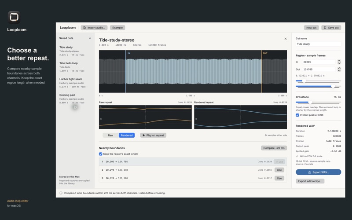Toggle Protect peak at 0.98
The height and width of the screenshot is (220, 352).
297,115
